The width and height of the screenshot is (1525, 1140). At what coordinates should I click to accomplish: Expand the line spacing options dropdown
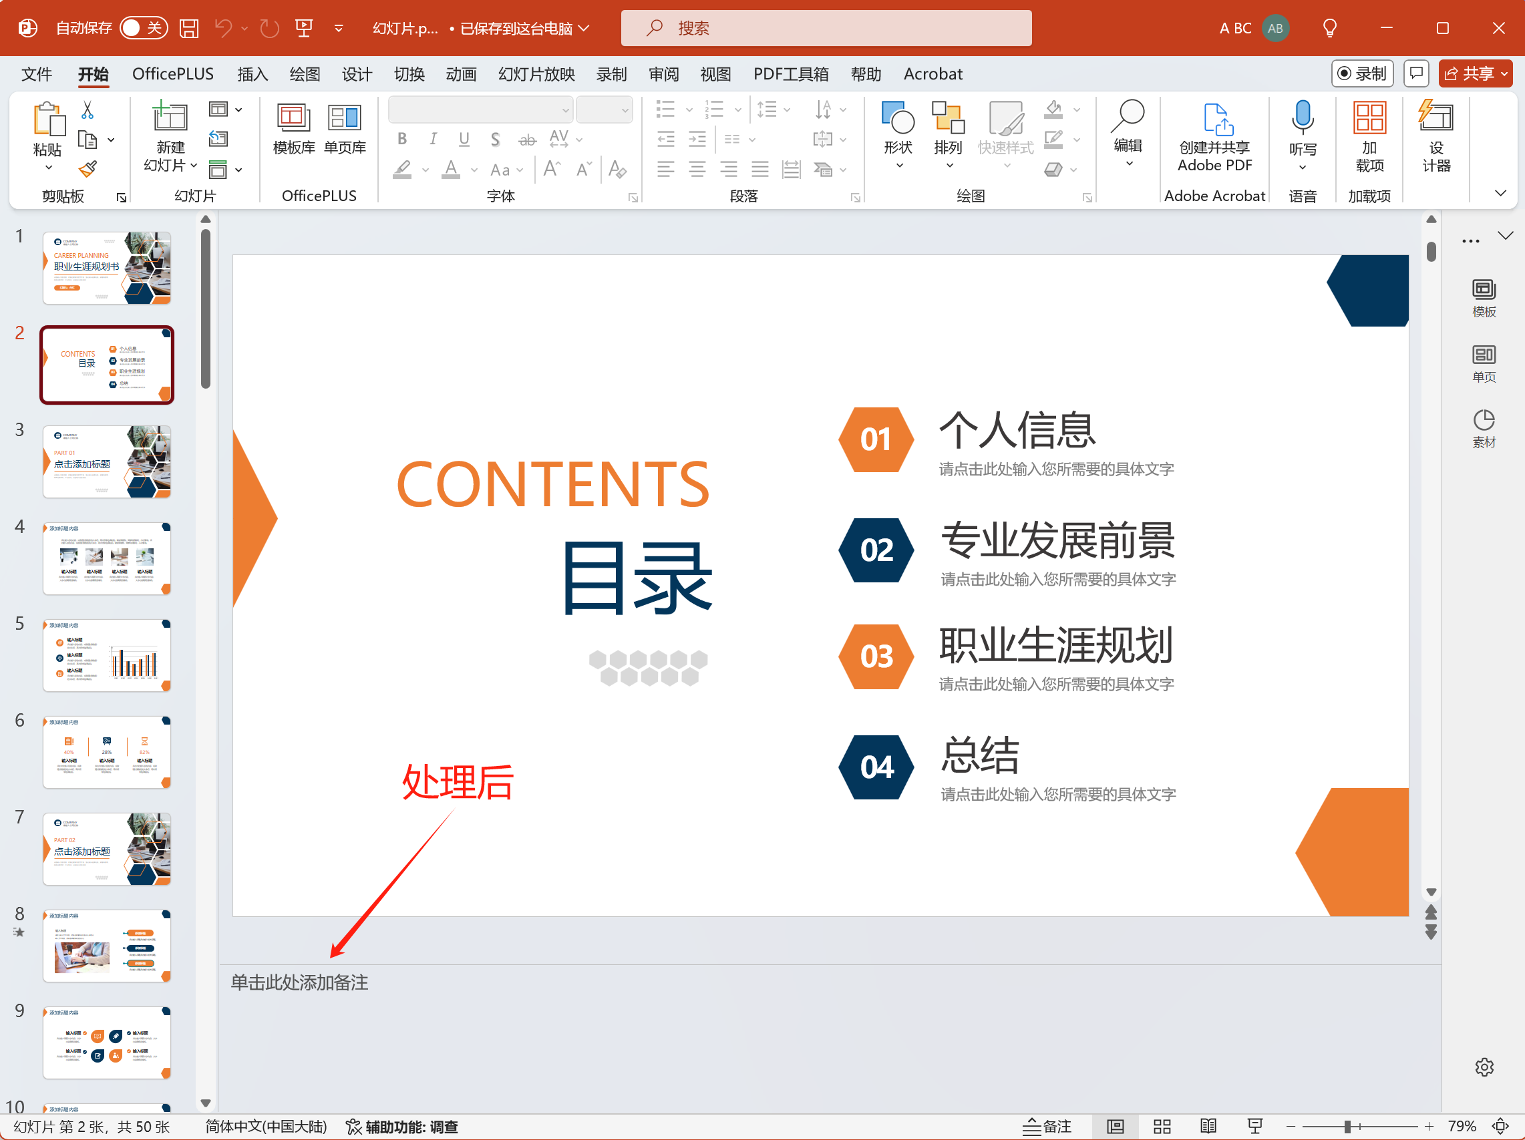coord(788,109)
